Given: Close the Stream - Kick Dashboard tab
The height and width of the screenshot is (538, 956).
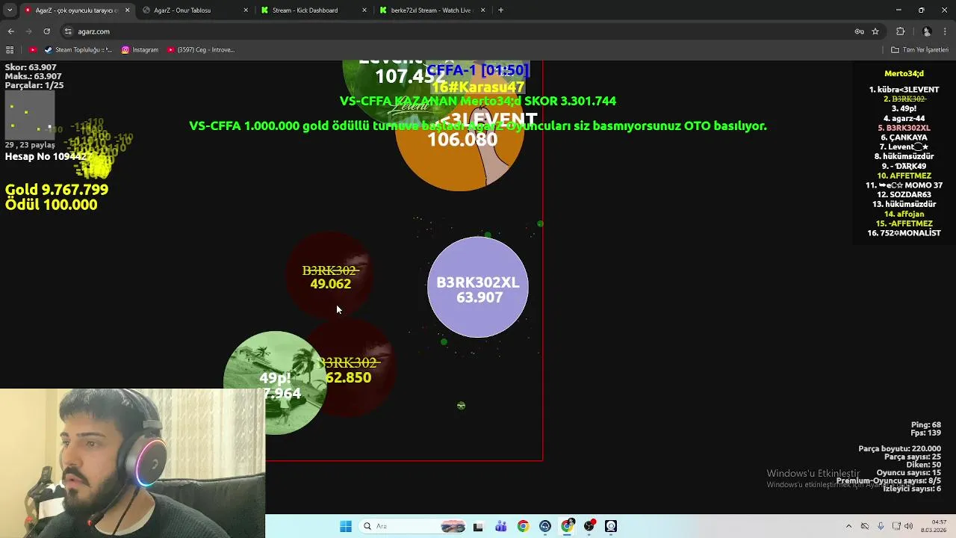Looking at the screenshot, I should pos(364,10).
